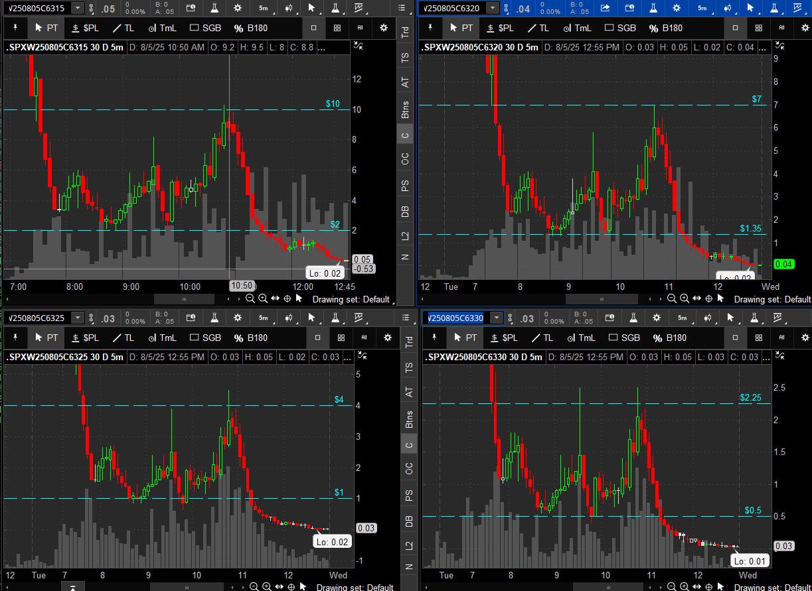This screenshot has width=812, height=591.
Task: Expand Drawing set: Default menu under C6320 chart
Action: click(x=771, y=299)
